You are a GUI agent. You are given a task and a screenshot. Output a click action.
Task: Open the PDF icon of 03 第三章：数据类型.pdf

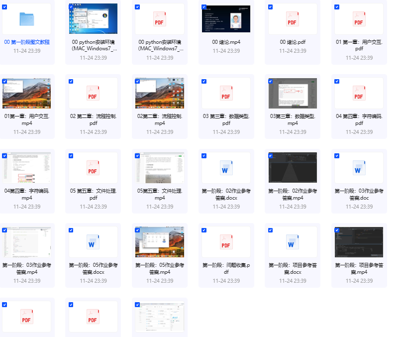pyautogui.click(x=226, y=93)
